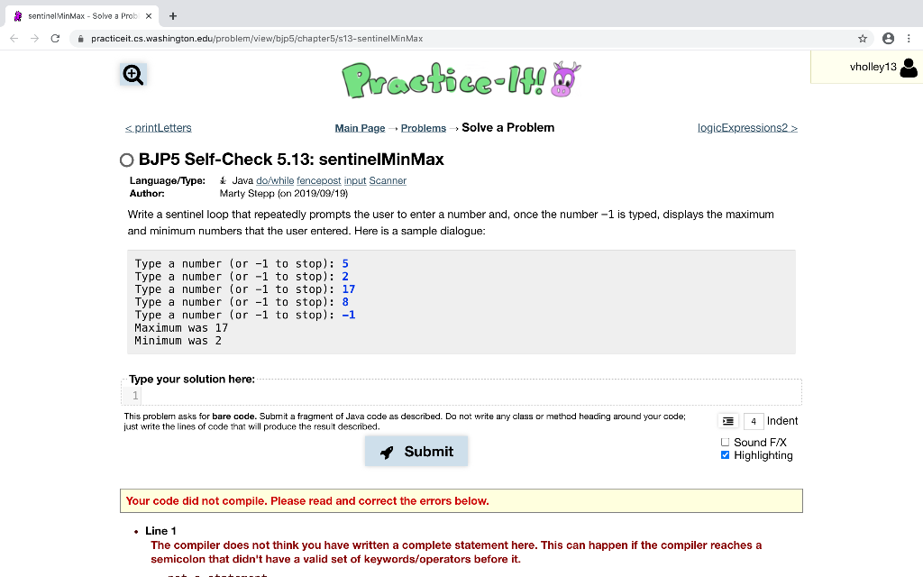Click the Indent formatting icon

point(728,420)
